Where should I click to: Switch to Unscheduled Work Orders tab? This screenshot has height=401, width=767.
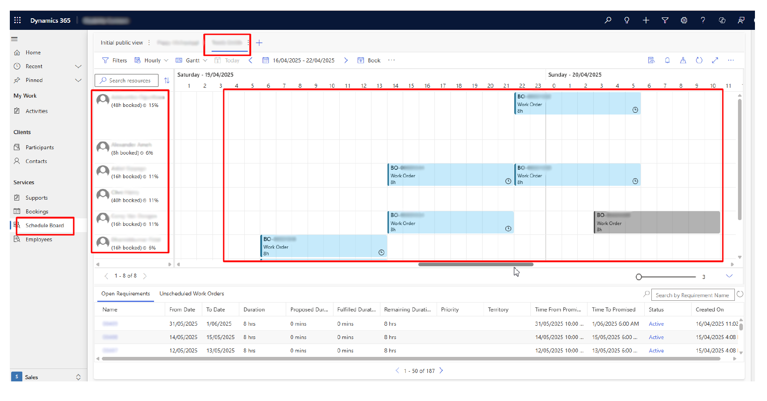pos(192,294)
